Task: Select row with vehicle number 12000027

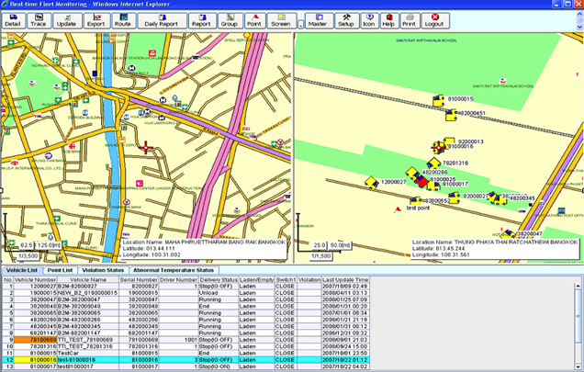Action: tap(185, 287)
